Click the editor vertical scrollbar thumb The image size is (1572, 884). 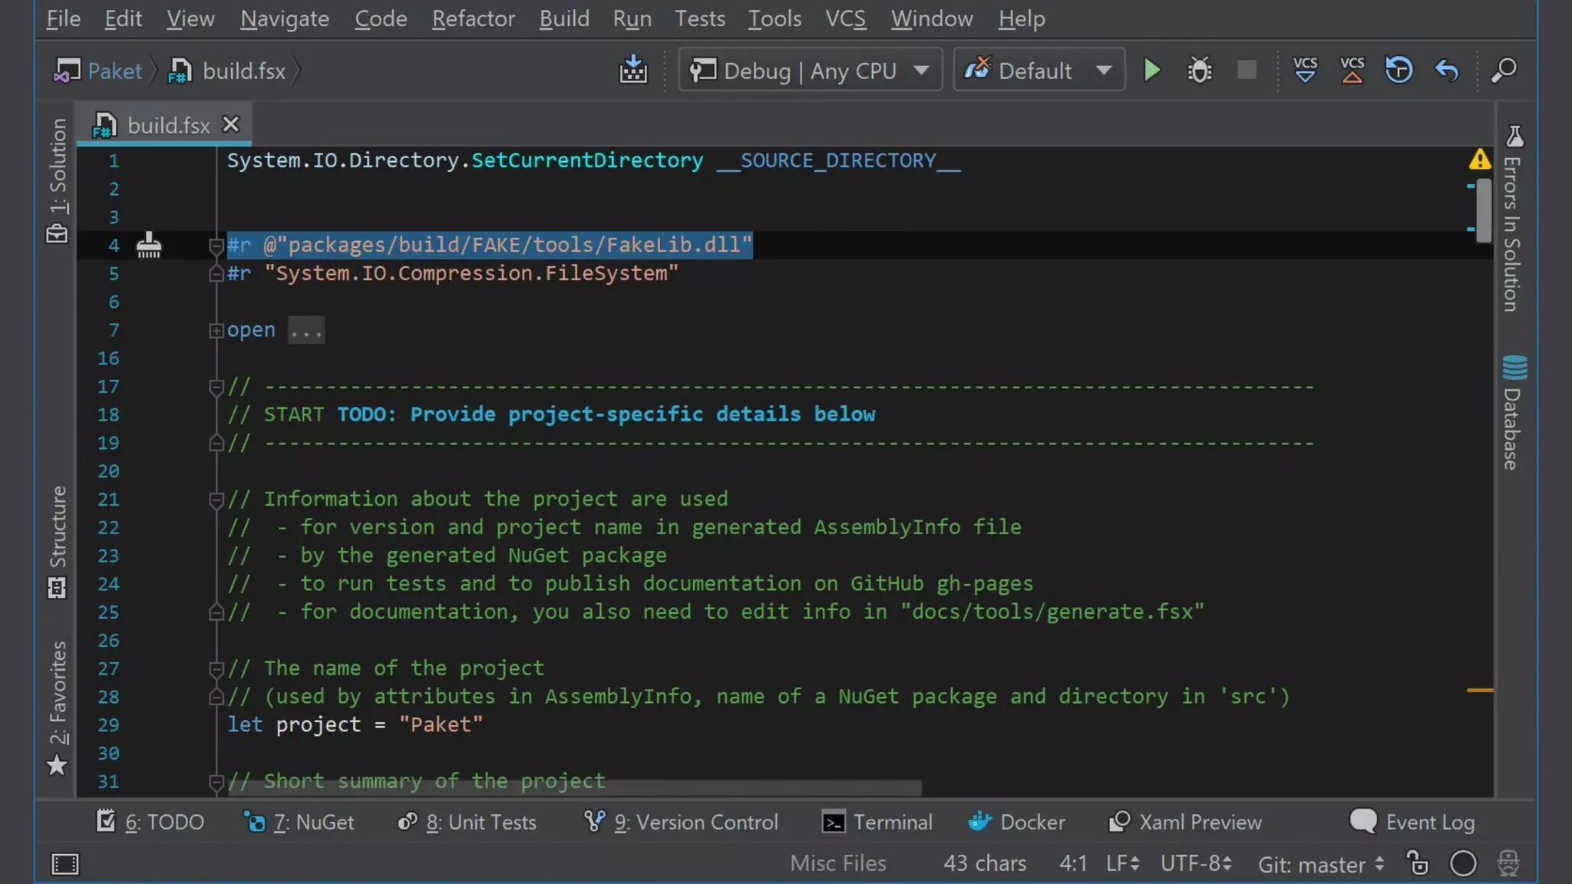coord(1484,209)
